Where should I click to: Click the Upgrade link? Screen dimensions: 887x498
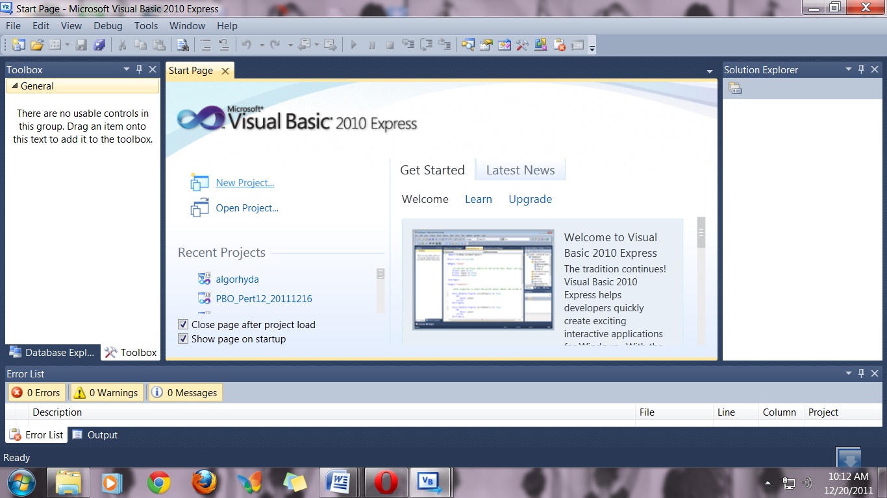(531, 199)
